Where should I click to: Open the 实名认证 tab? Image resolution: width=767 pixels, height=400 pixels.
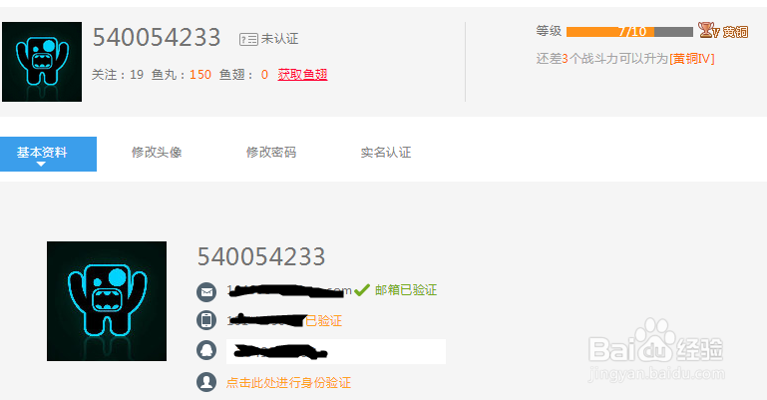[385, 153]
